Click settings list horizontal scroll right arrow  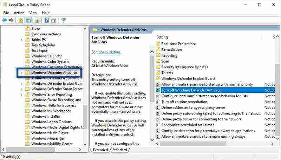[273, 144]
